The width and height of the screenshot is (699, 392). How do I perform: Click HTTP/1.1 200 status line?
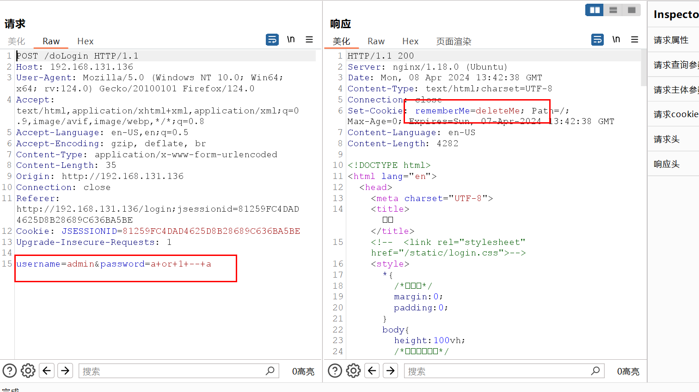pyautogui.click(x=380, y=56)
